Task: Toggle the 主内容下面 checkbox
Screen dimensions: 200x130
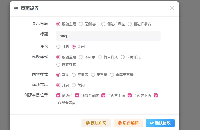Action: pos(130,95)
